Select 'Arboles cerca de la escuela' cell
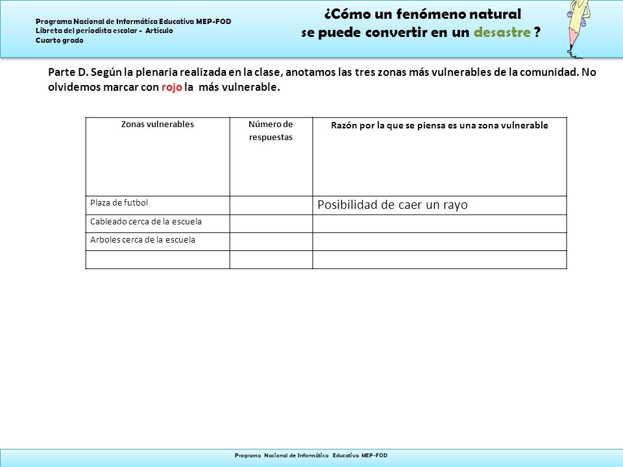623x467 pixels. [158, 241]
